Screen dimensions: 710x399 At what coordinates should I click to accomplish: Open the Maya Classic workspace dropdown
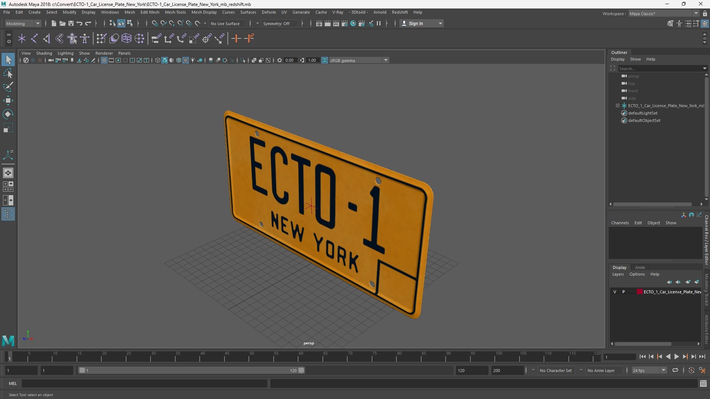tap(664, 13)
